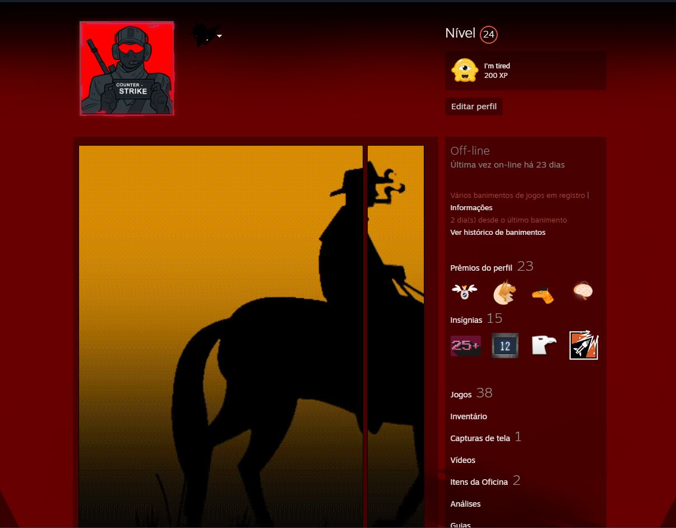Open the yellow I'm tired badge icon

click(465, 71)
